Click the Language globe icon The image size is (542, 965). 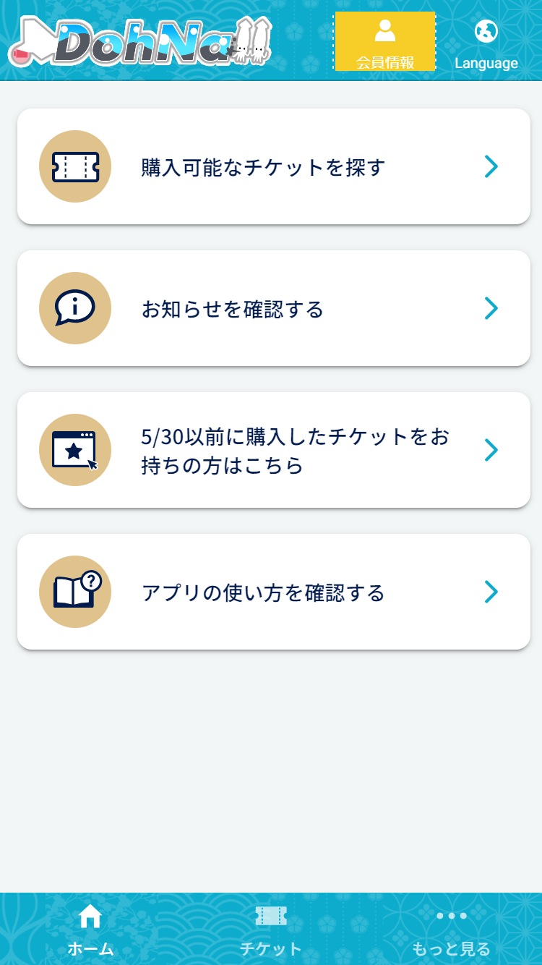pyautogui.click(x=486, y=31)
